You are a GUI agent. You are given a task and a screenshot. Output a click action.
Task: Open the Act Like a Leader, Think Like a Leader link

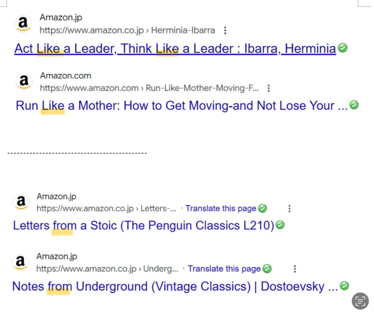click(175, 49)
